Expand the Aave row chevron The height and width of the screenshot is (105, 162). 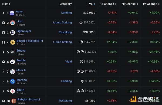tap(4, 13)
